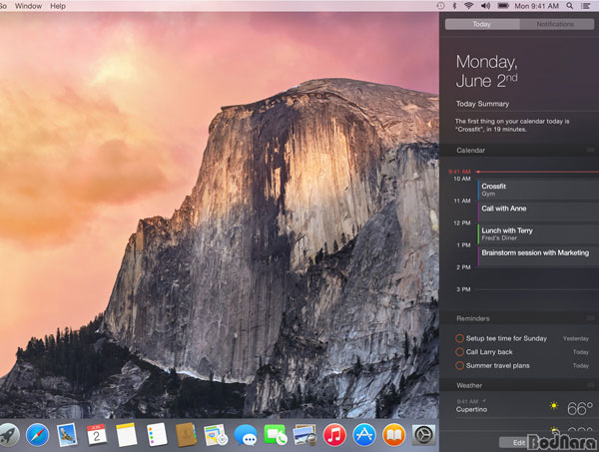Click the sun icon beside 66°

pos(554,406)
